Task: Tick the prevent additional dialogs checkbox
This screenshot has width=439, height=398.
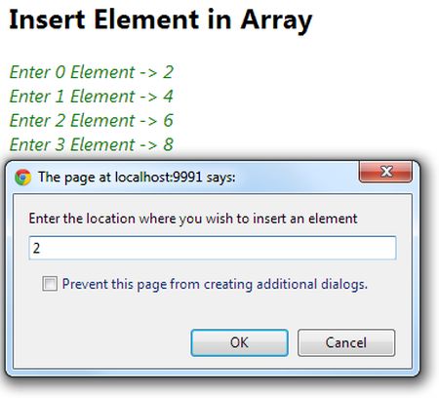Action: tap(50, 284)
